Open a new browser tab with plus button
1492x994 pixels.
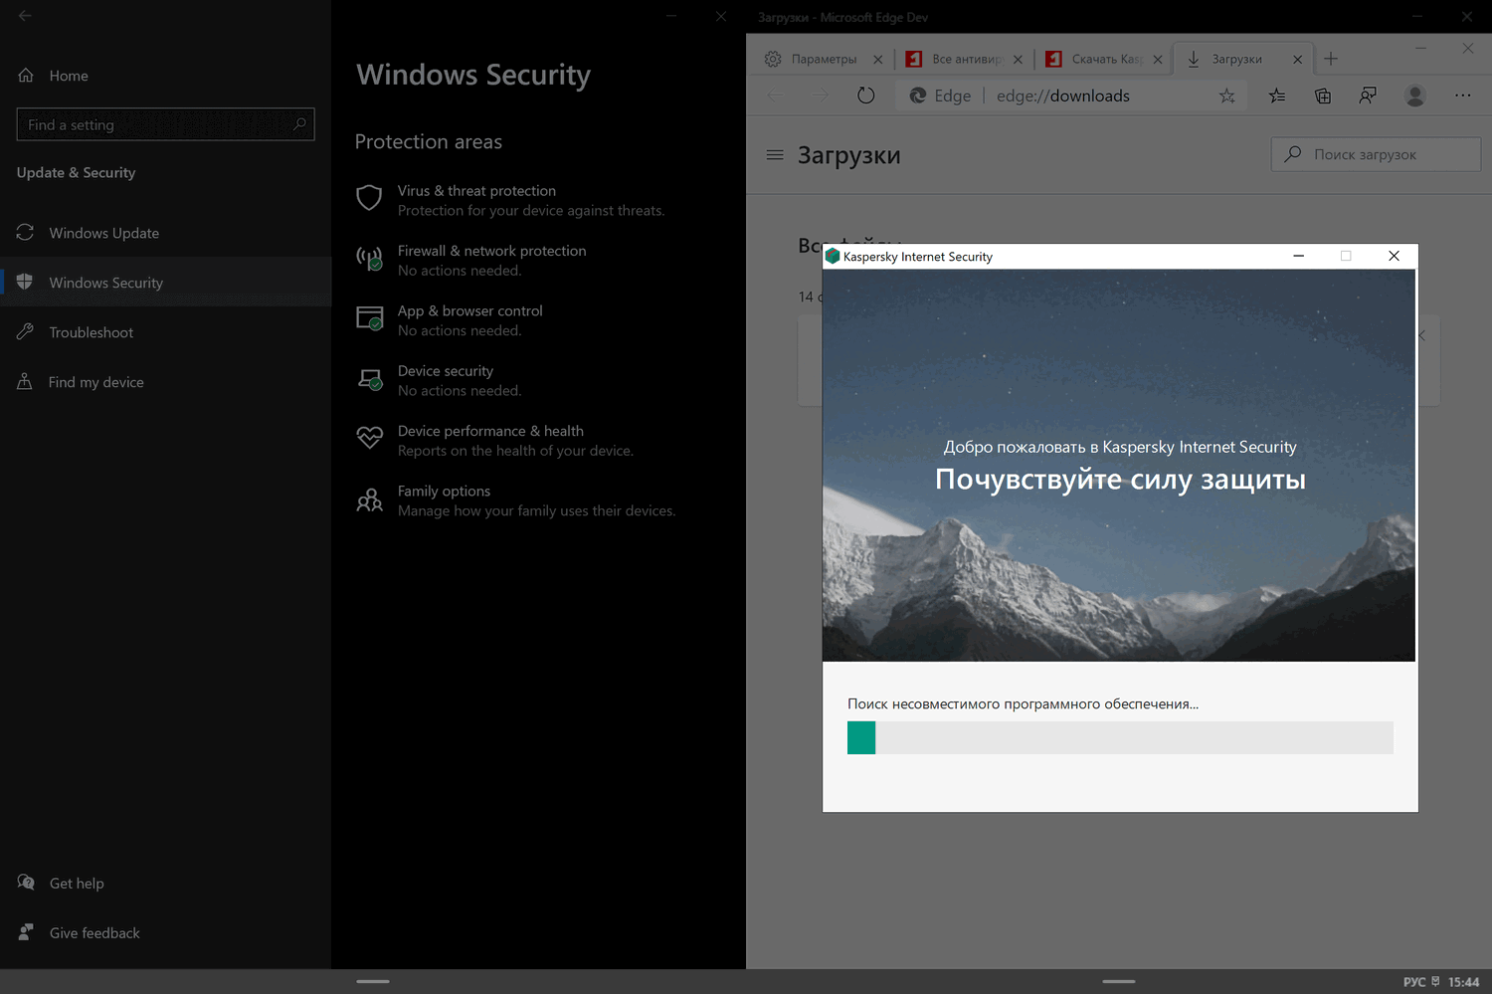point(1331,59)
